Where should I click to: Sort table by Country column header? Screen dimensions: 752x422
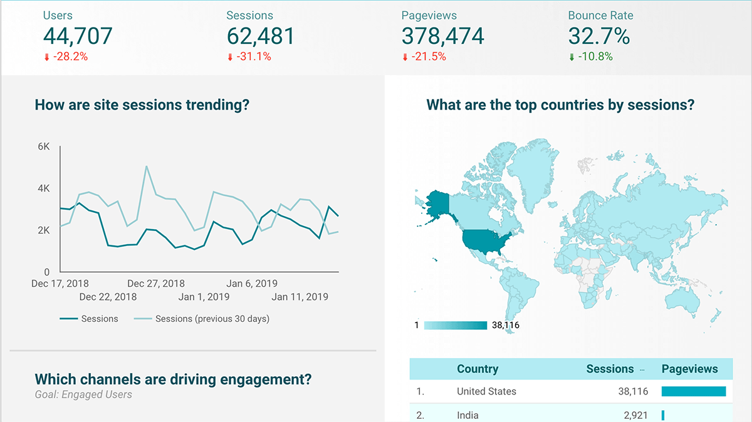(478, 369)
